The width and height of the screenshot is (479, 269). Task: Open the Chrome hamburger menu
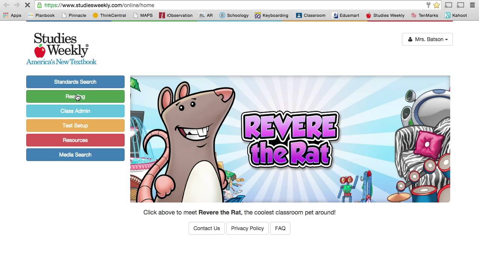coord(472,5)
